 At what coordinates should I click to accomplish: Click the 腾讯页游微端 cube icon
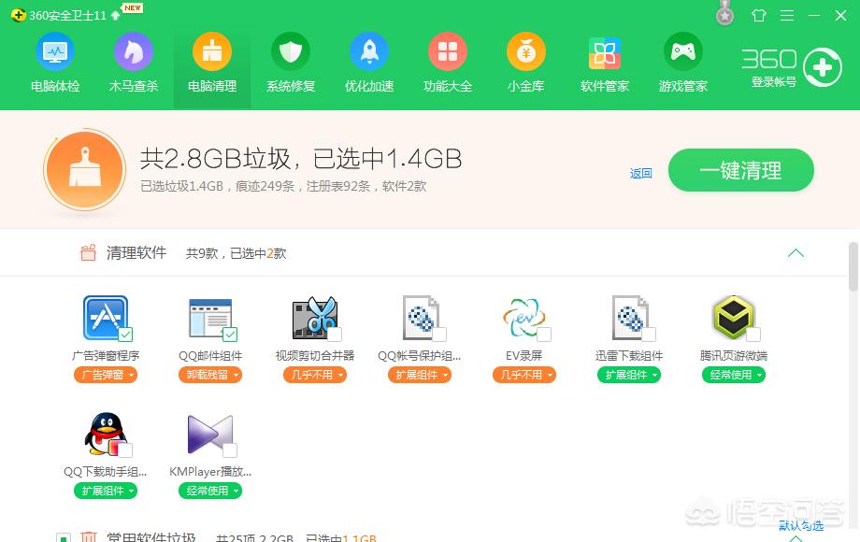[733, 318]
